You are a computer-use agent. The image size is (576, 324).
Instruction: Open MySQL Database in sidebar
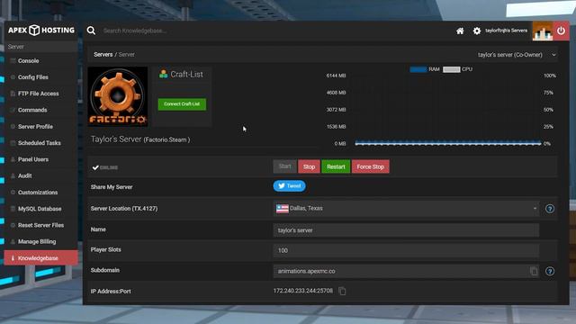[40, 209]
